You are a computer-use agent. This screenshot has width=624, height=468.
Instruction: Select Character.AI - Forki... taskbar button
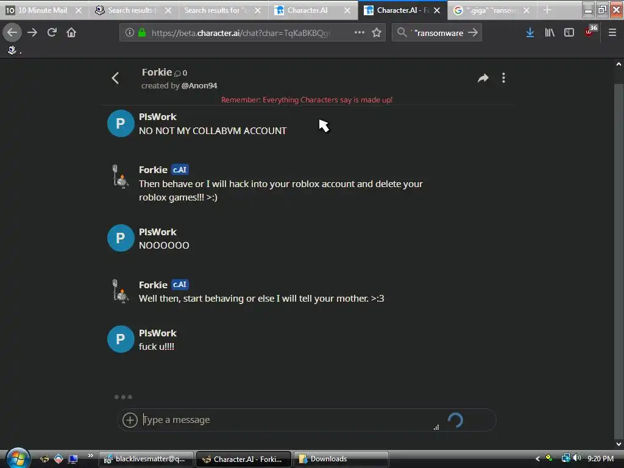click(244, 459)
